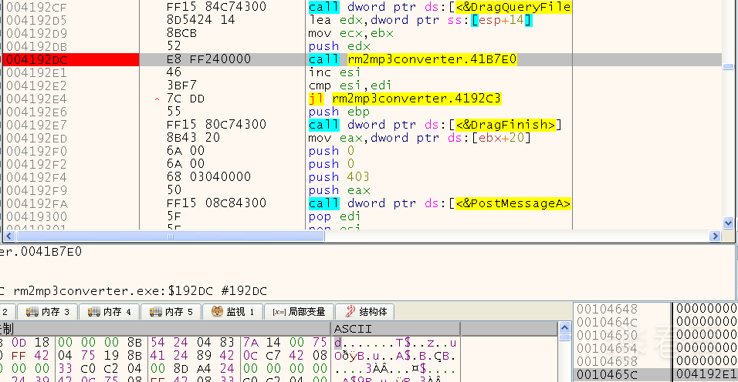Click address 004192E6 in disassembly

click(37, 112)
